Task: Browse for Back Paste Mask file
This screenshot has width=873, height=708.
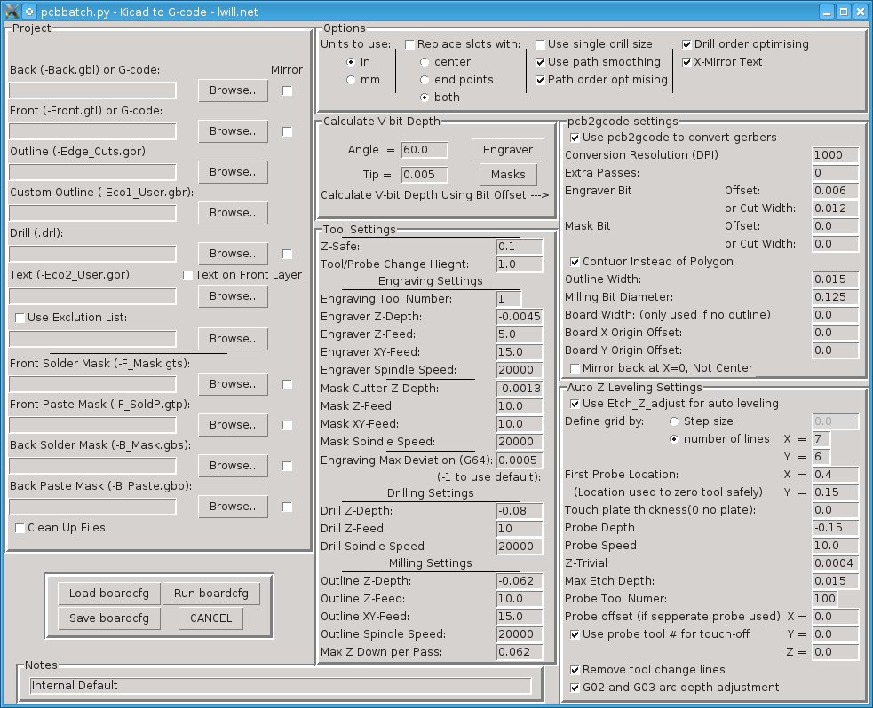Action: point(233,506)
